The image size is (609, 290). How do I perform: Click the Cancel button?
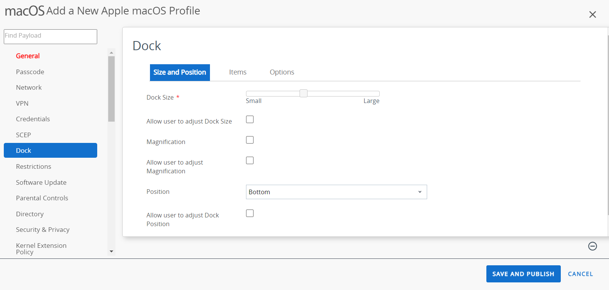tap(580, 274)
